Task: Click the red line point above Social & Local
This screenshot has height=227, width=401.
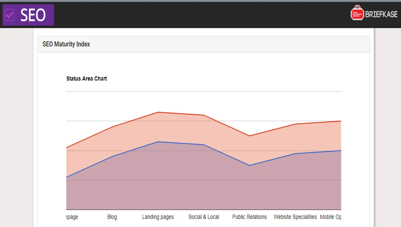Action: [204, 115]
